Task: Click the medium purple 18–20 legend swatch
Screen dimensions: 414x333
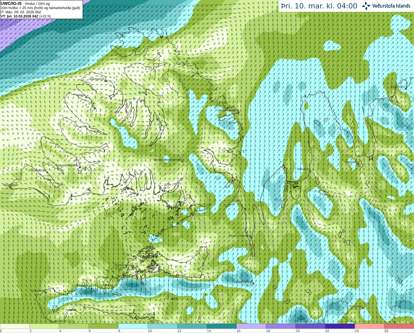Action: [x=281, y=326]
